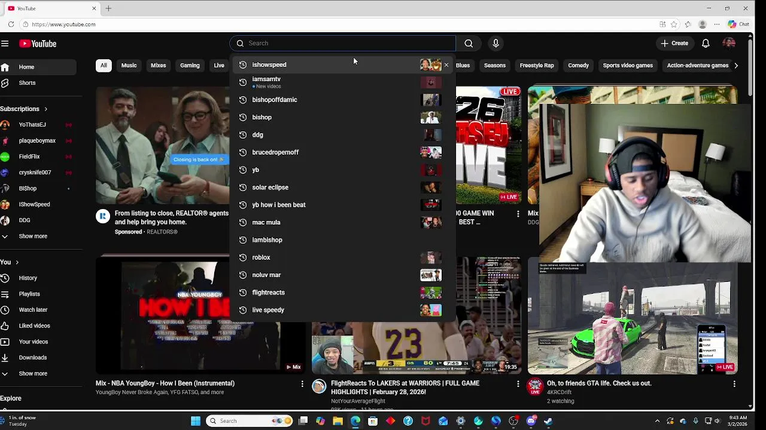
Task: Open the account avatar menu
Action: pyautogui.click(x=729, y=43)
